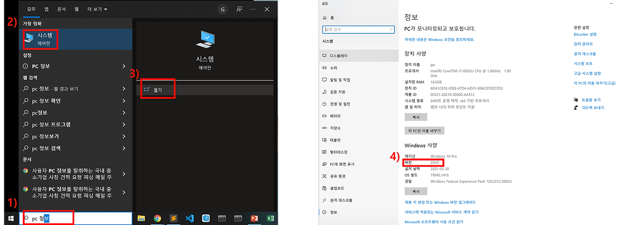
Task: Open the feedback icon in search header
Action: click(239, 9)
